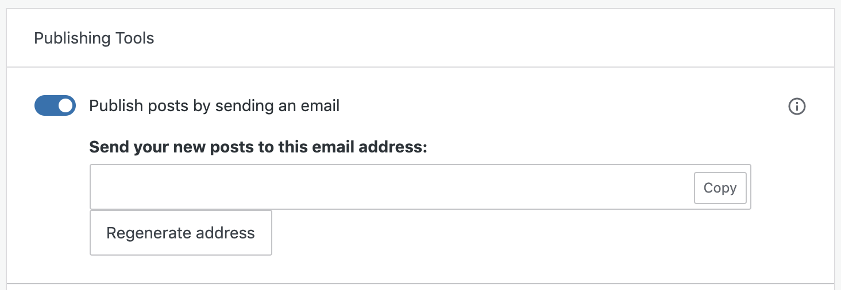Turn off the blue post-by-email switch

click(55, 105)
